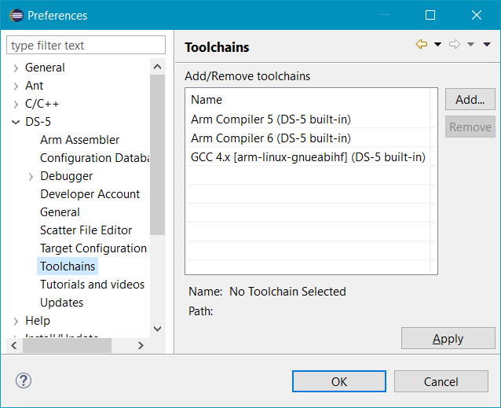Image resolution: width=501 pixels, height=408 pixels.
Task: Select Arm Assembler preferences page
Action: click(79, 140)
